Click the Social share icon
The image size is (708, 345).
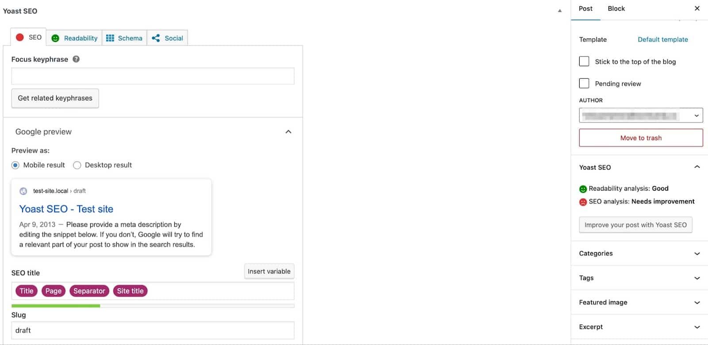(x=156, y=38)
